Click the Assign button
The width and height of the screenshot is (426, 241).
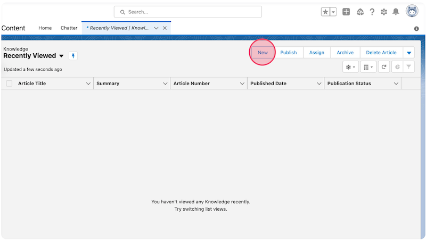click(317, 53)
